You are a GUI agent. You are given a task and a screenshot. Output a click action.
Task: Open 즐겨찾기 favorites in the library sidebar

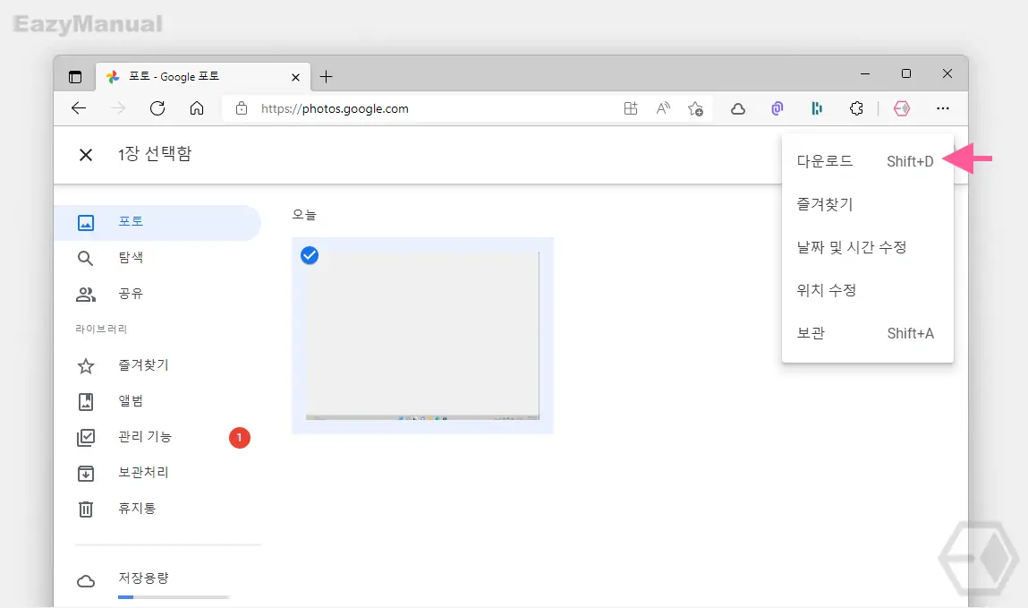[x=157, y=365]
